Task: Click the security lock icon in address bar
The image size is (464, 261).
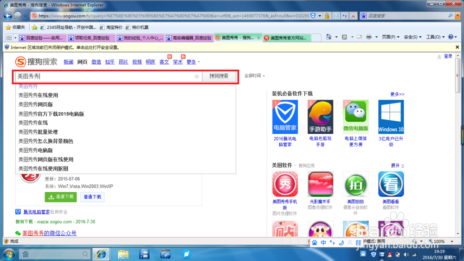Action: click(327, 16)
